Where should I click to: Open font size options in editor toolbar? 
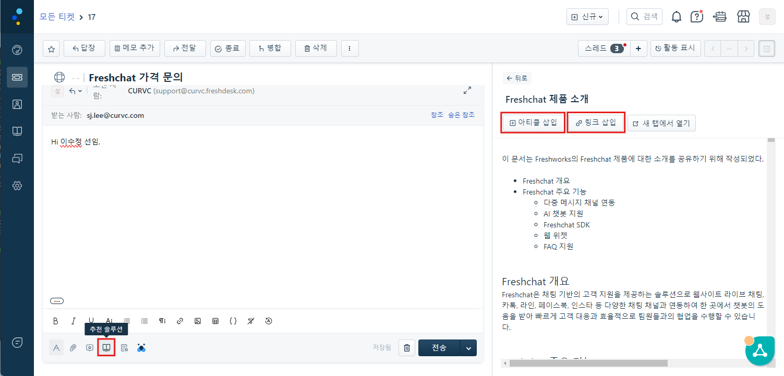(109, 321)
